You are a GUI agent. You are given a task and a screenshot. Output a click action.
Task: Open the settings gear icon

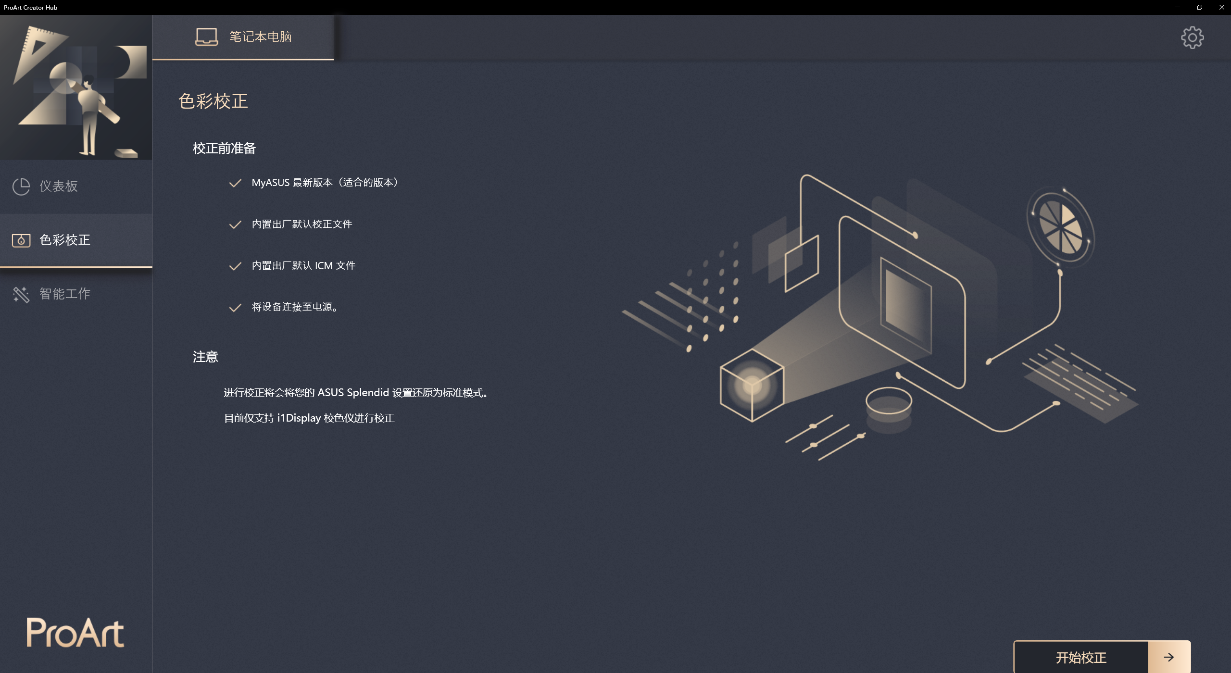click(x=1192, y=37)
